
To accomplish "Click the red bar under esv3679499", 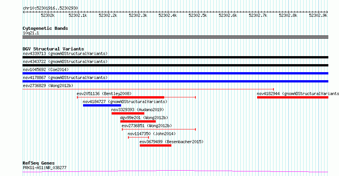I will 155,145.
